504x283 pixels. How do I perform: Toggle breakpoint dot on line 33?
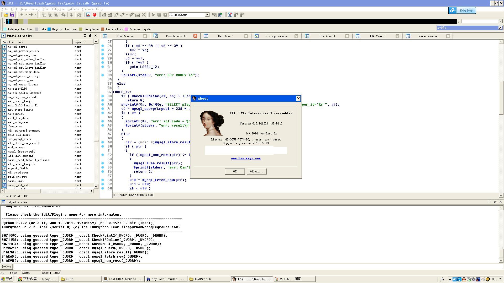[x=103, y=75]
